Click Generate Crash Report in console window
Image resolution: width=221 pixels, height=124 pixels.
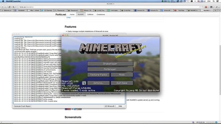(x=22, y=106)
